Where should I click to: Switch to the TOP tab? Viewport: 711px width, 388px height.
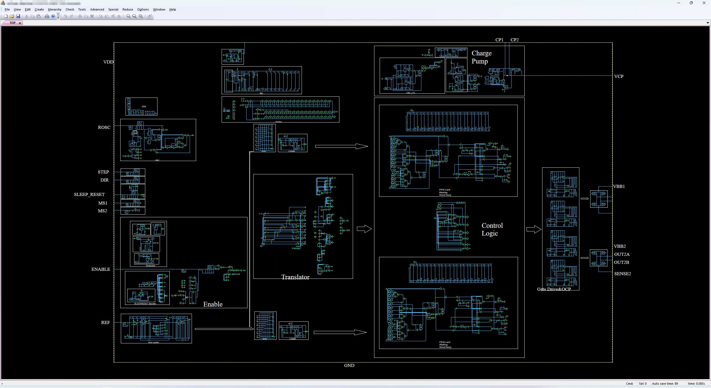[12, 23]
